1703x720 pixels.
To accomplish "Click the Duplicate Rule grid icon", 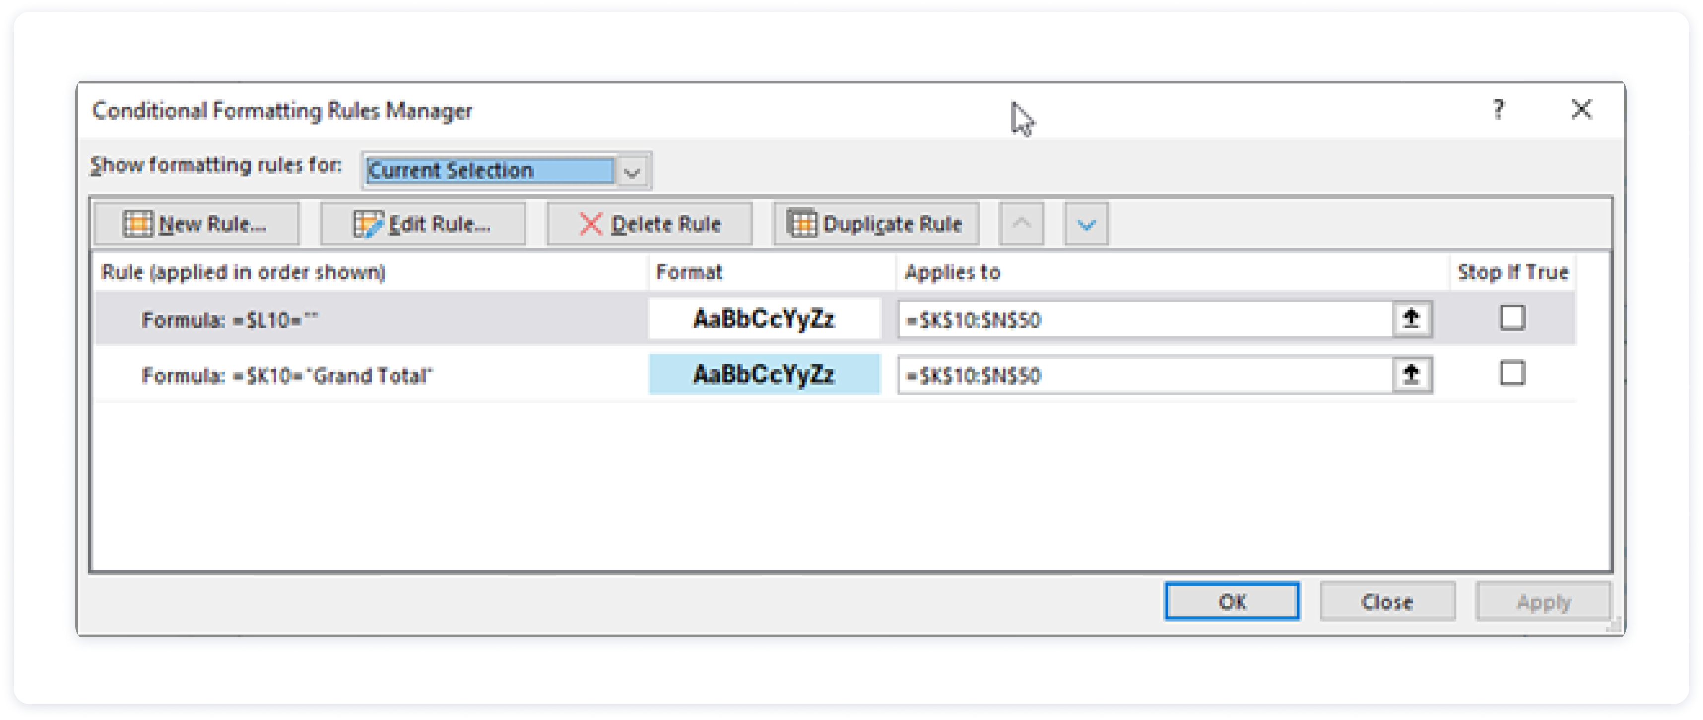I will [801, 223].
